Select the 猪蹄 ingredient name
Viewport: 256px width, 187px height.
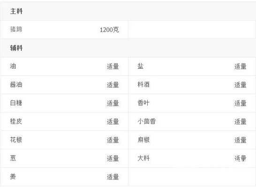point(16,29)
